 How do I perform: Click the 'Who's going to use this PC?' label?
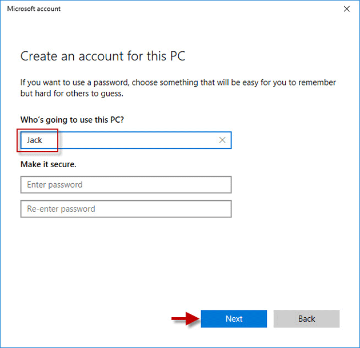pos(72,120)
